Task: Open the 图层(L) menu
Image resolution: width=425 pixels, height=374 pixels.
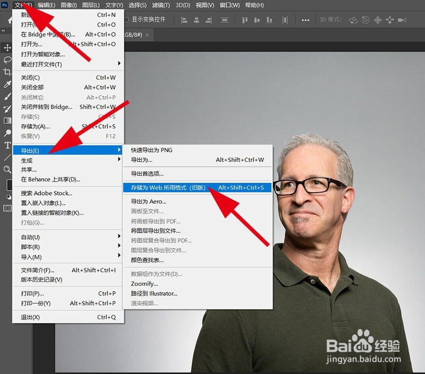Action: point(91,5)
